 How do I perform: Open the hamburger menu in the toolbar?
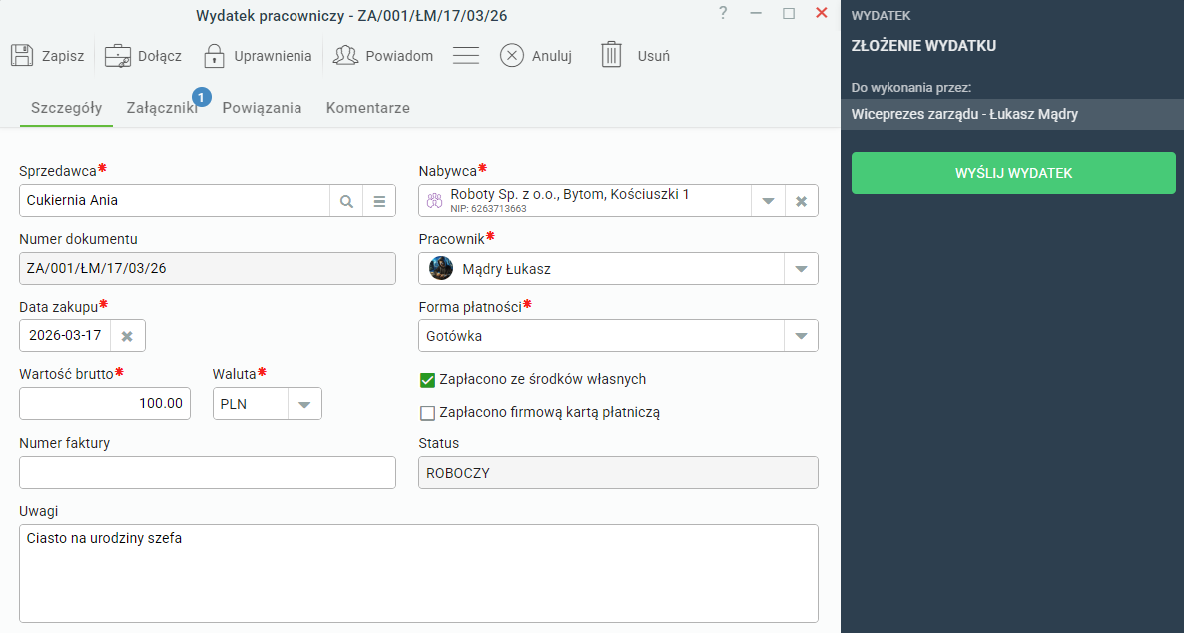(466, 55)
